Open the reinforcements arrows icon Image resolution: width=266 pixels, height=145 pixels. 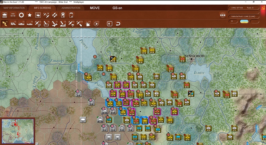point(55,15)
